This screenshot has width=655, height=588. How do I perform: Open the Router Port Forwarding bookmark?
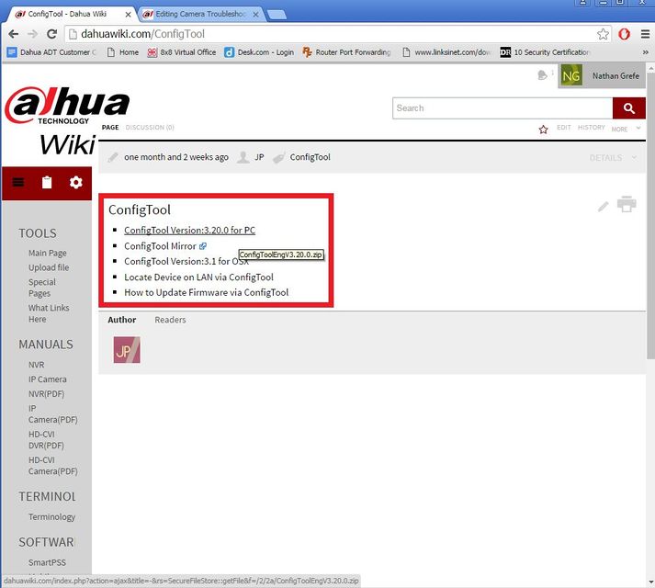point(346,52)
